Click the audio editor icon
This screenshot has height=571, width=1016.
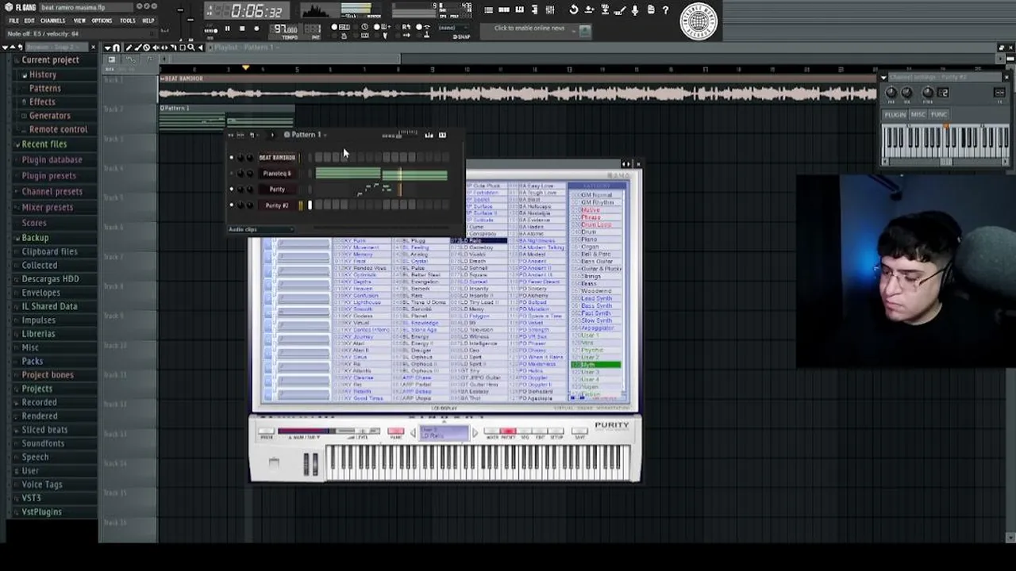(x=620, y=10)
